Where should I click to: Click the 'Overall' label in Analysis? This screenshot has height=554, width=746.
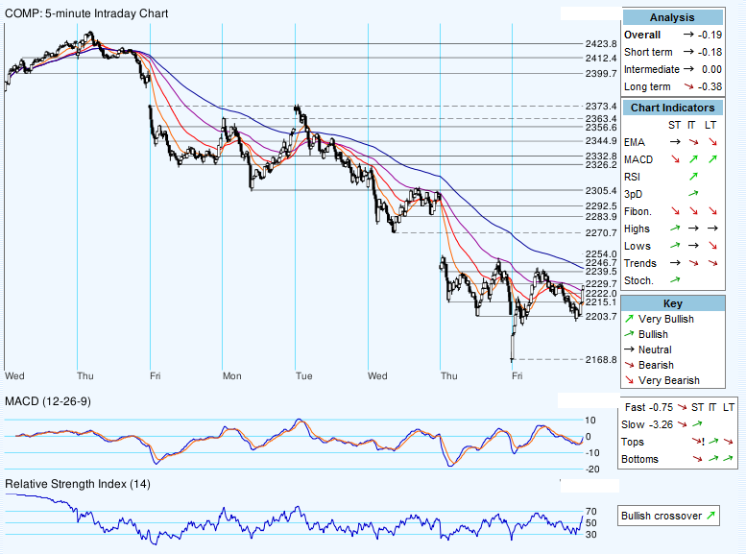(x=642, y=35)
